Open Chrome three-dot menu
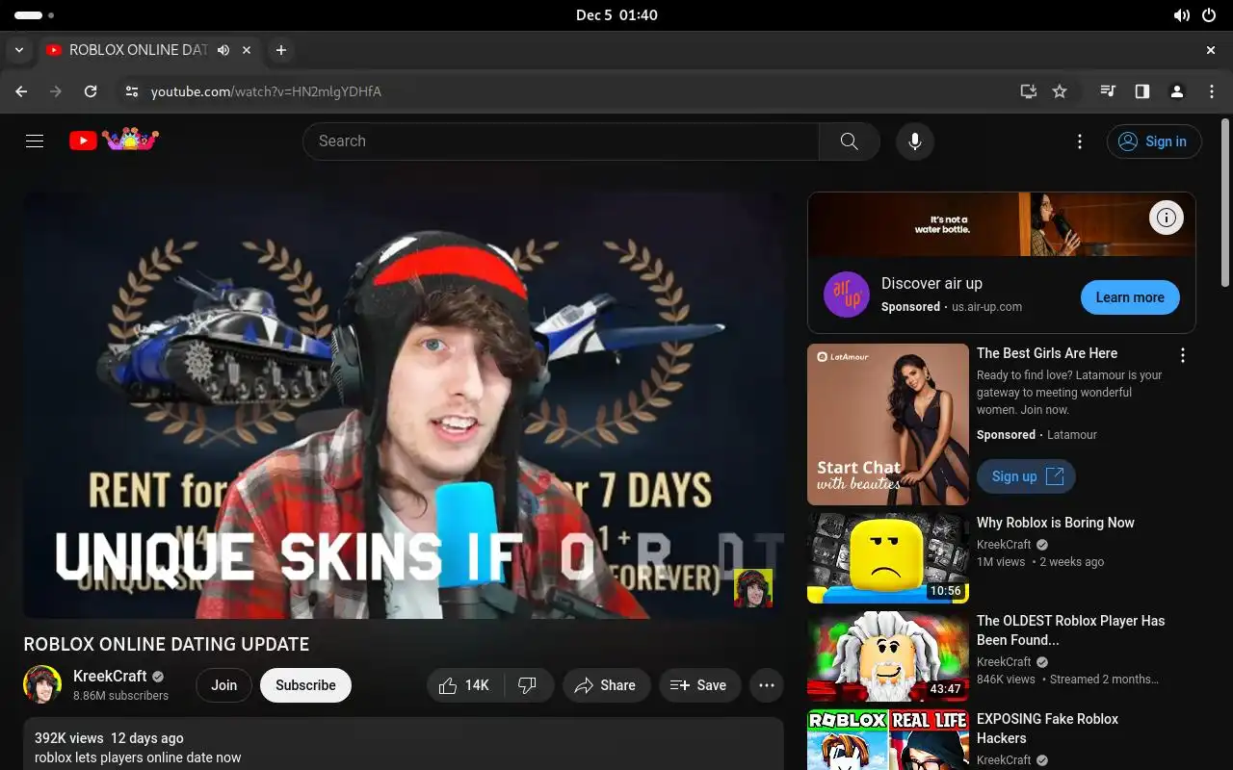 pyautogui.click(x=1212, y=91)
